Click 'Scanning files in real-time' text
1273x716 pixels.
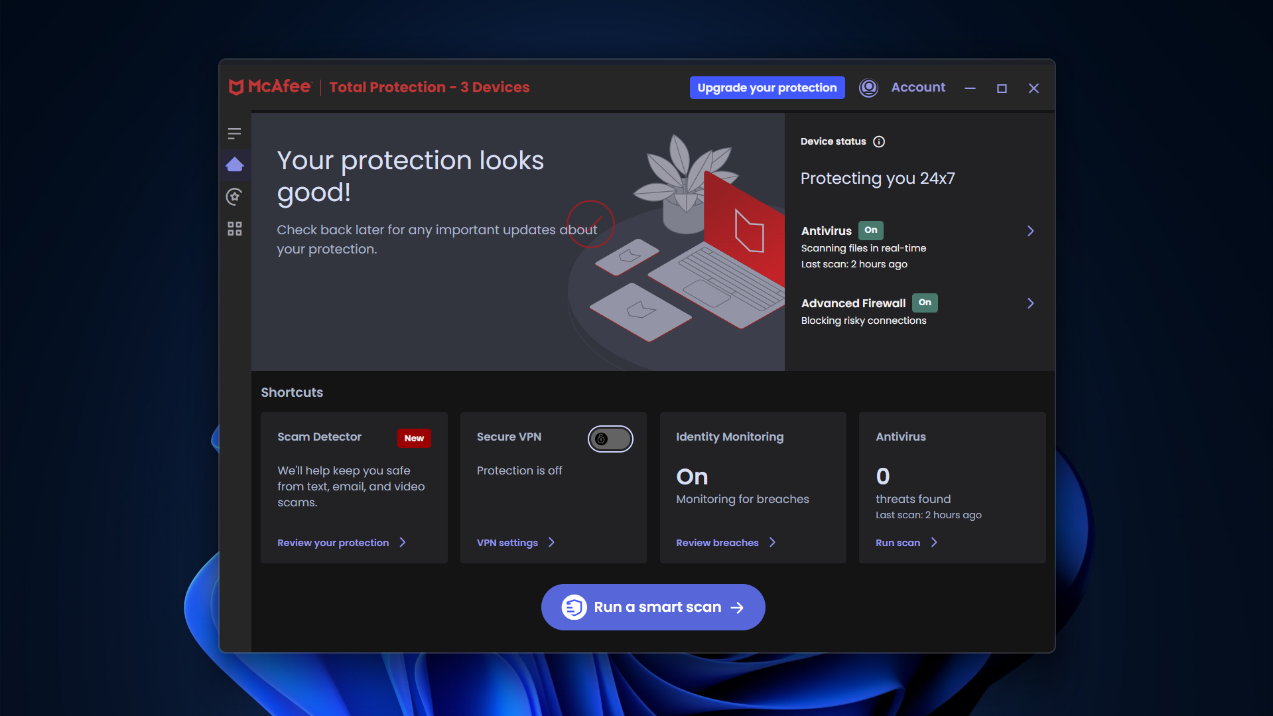click(x=864, y=248)
